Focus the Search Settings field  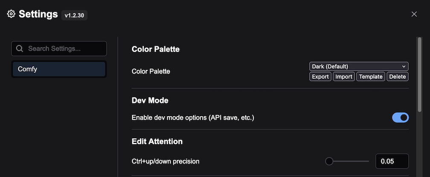coord(59,49)
